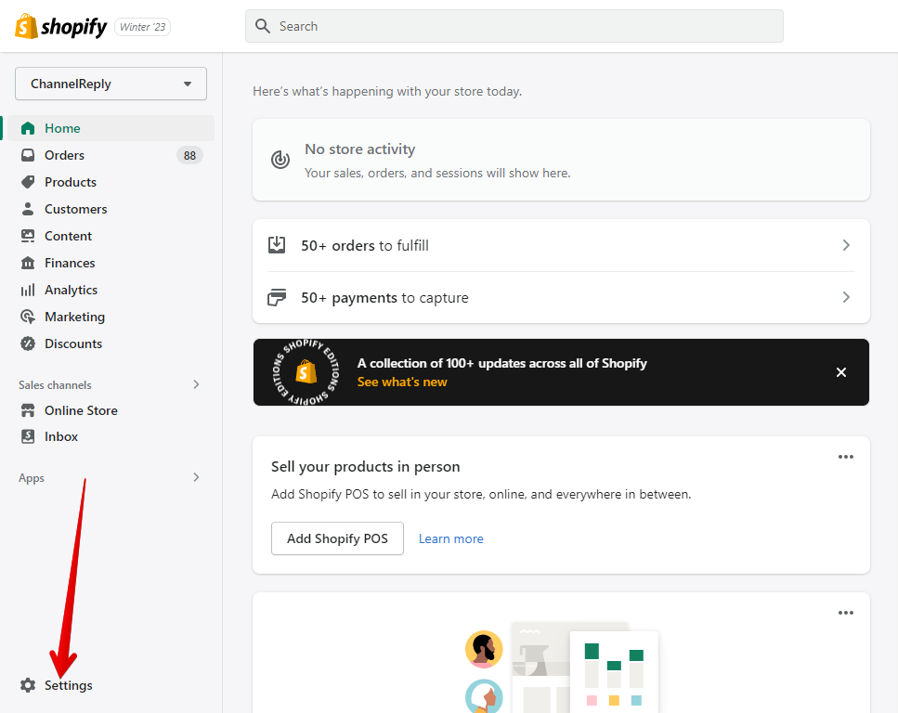Click the Add Shopify POS button
This screenshot has width=898, height=713.
(337, 538)
